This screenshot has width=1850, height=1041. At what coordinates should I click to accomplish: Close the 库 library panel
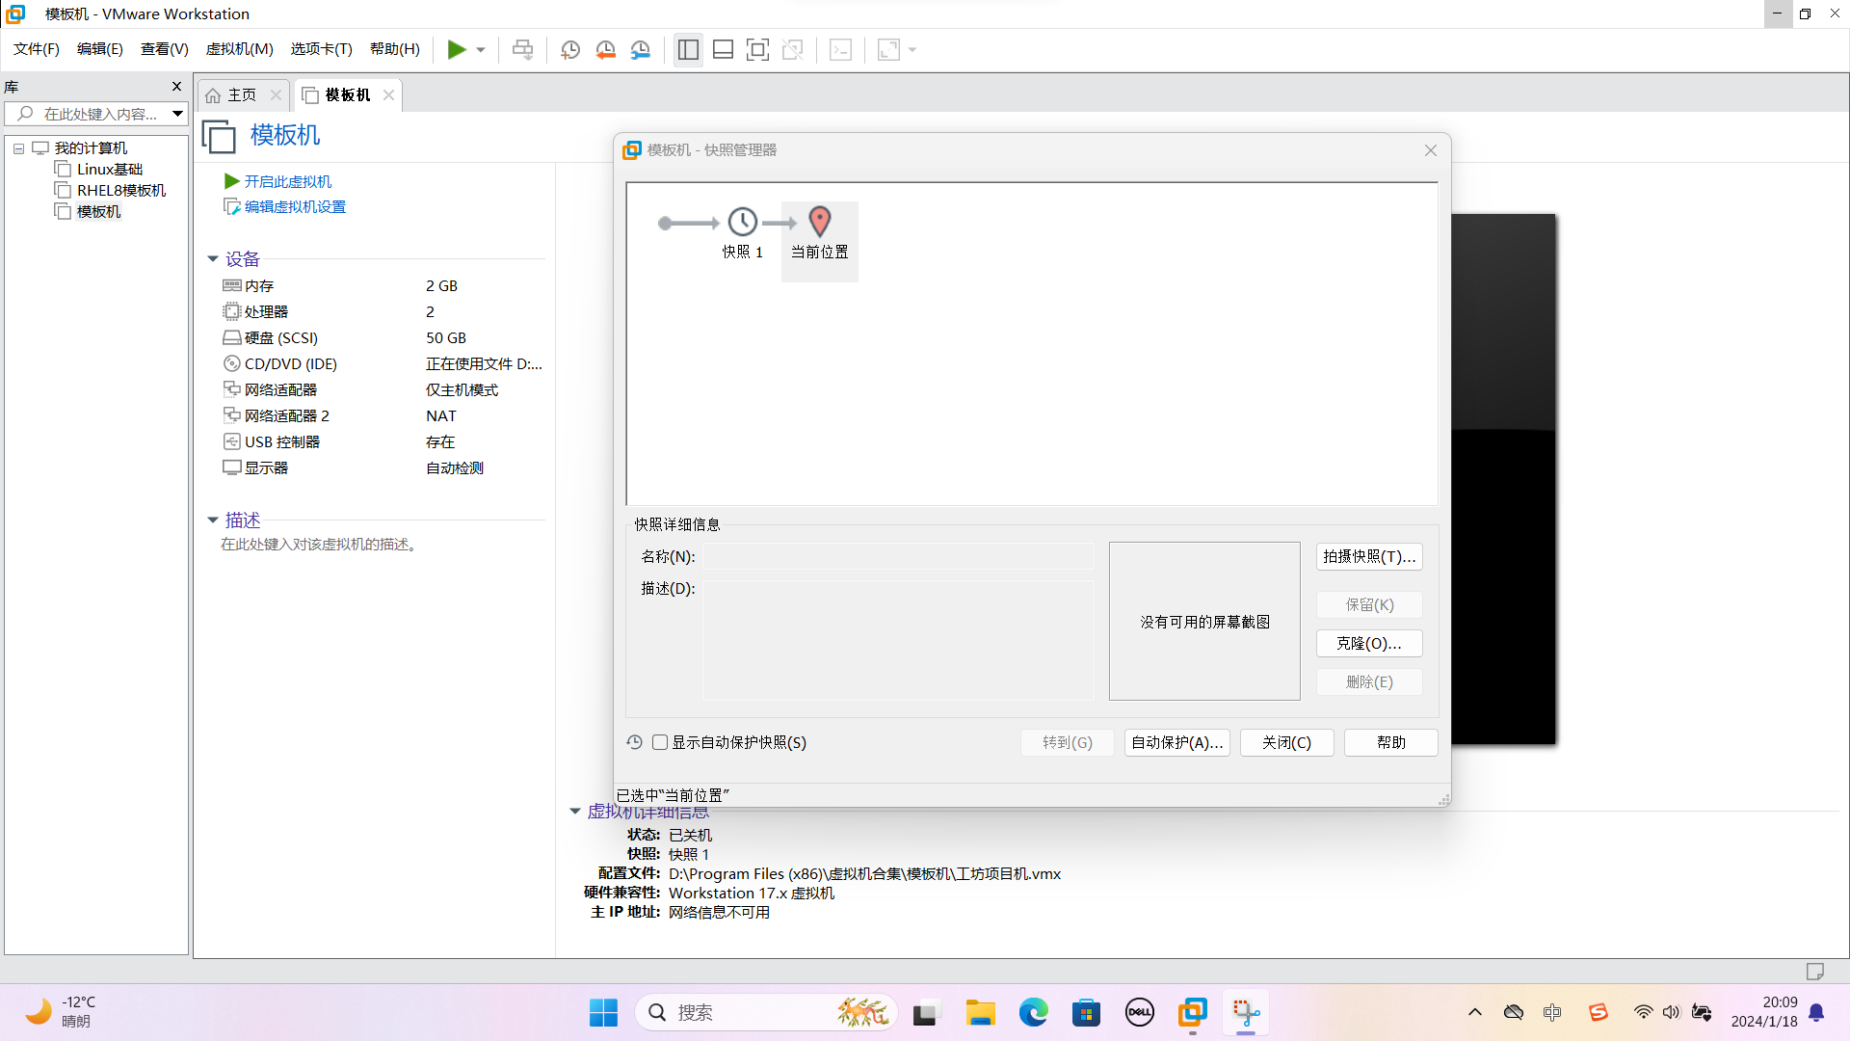pos(176,87)
